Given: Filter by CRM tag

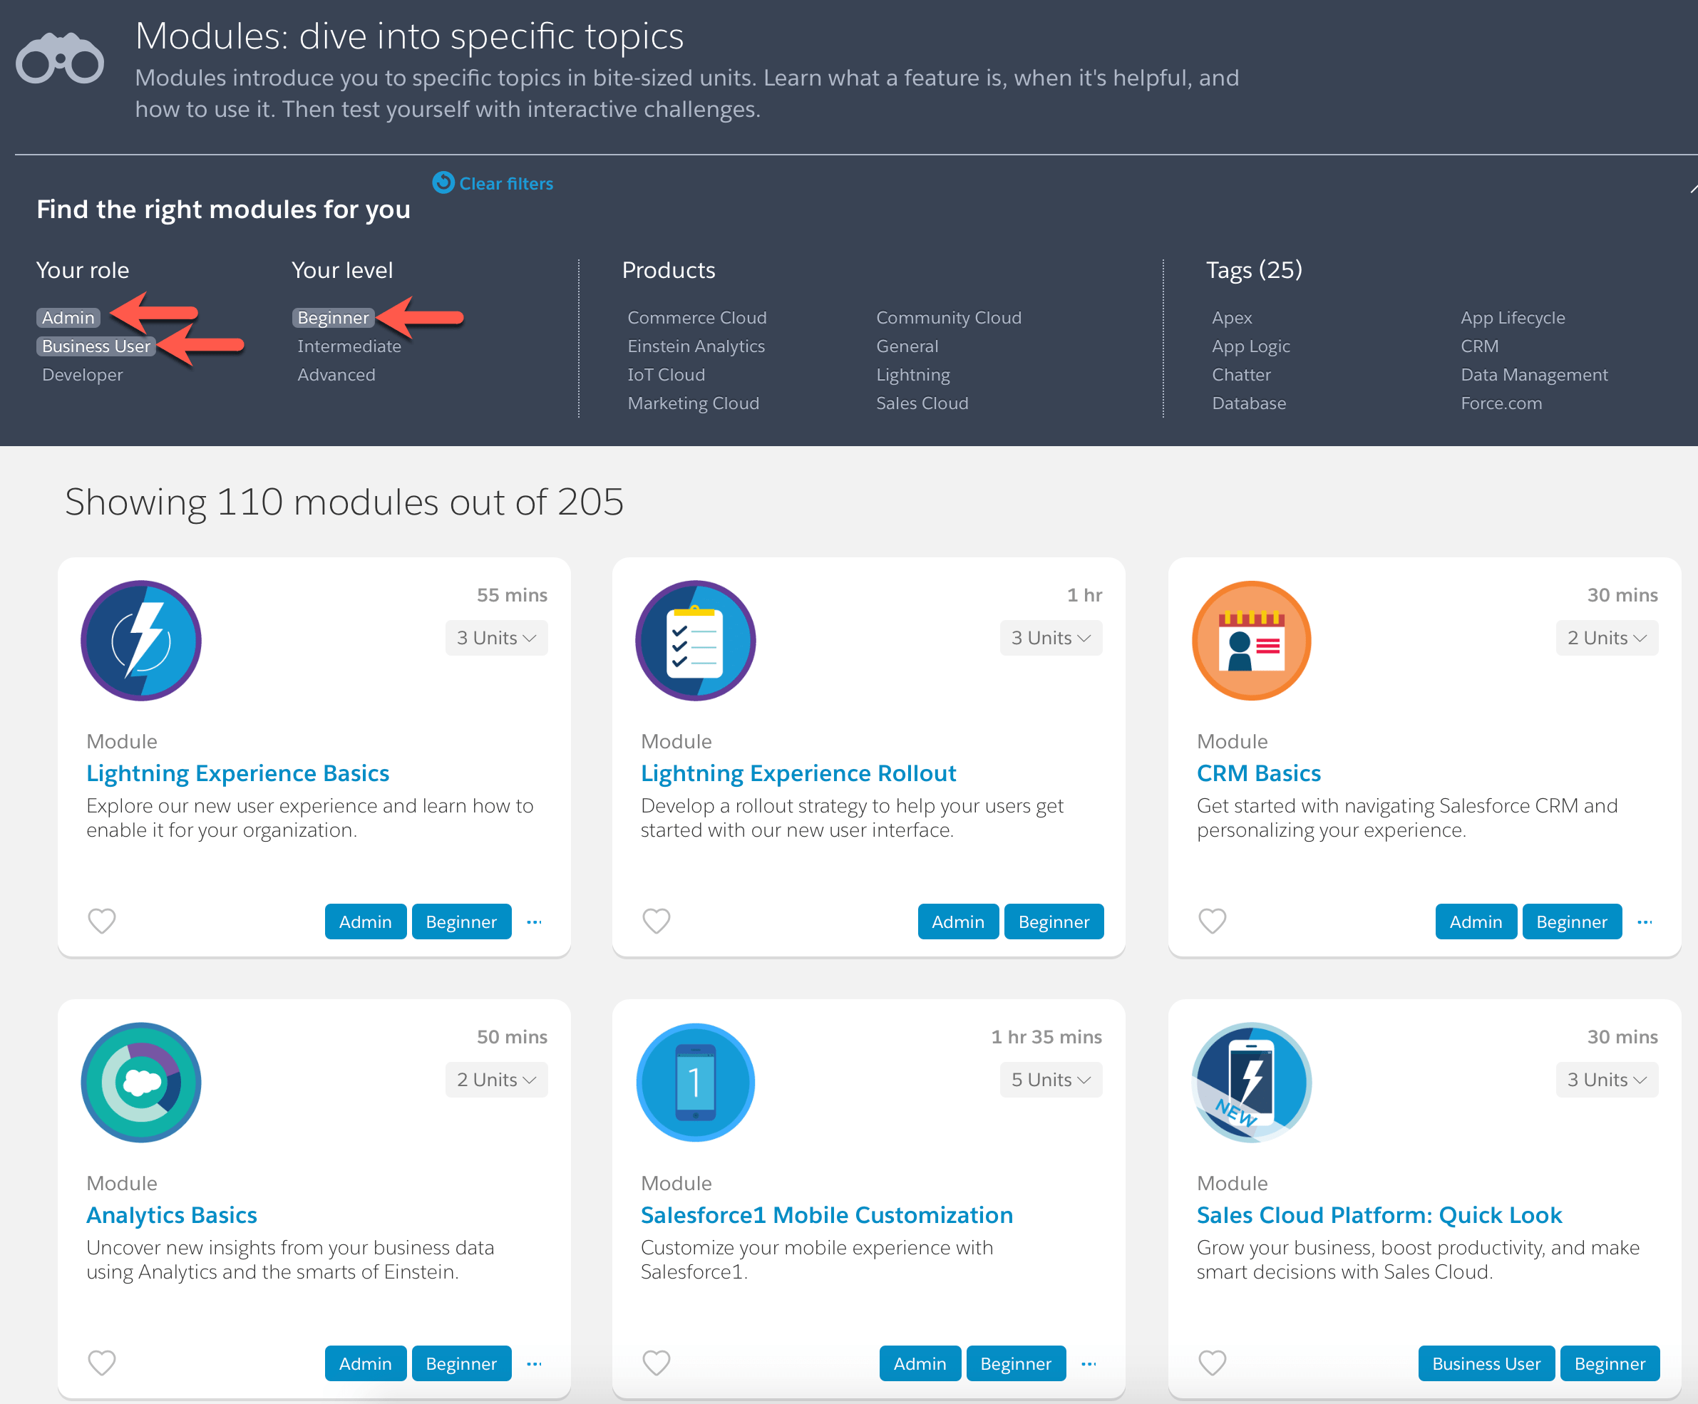Looking at the screenshot, I should point(1480,346).
